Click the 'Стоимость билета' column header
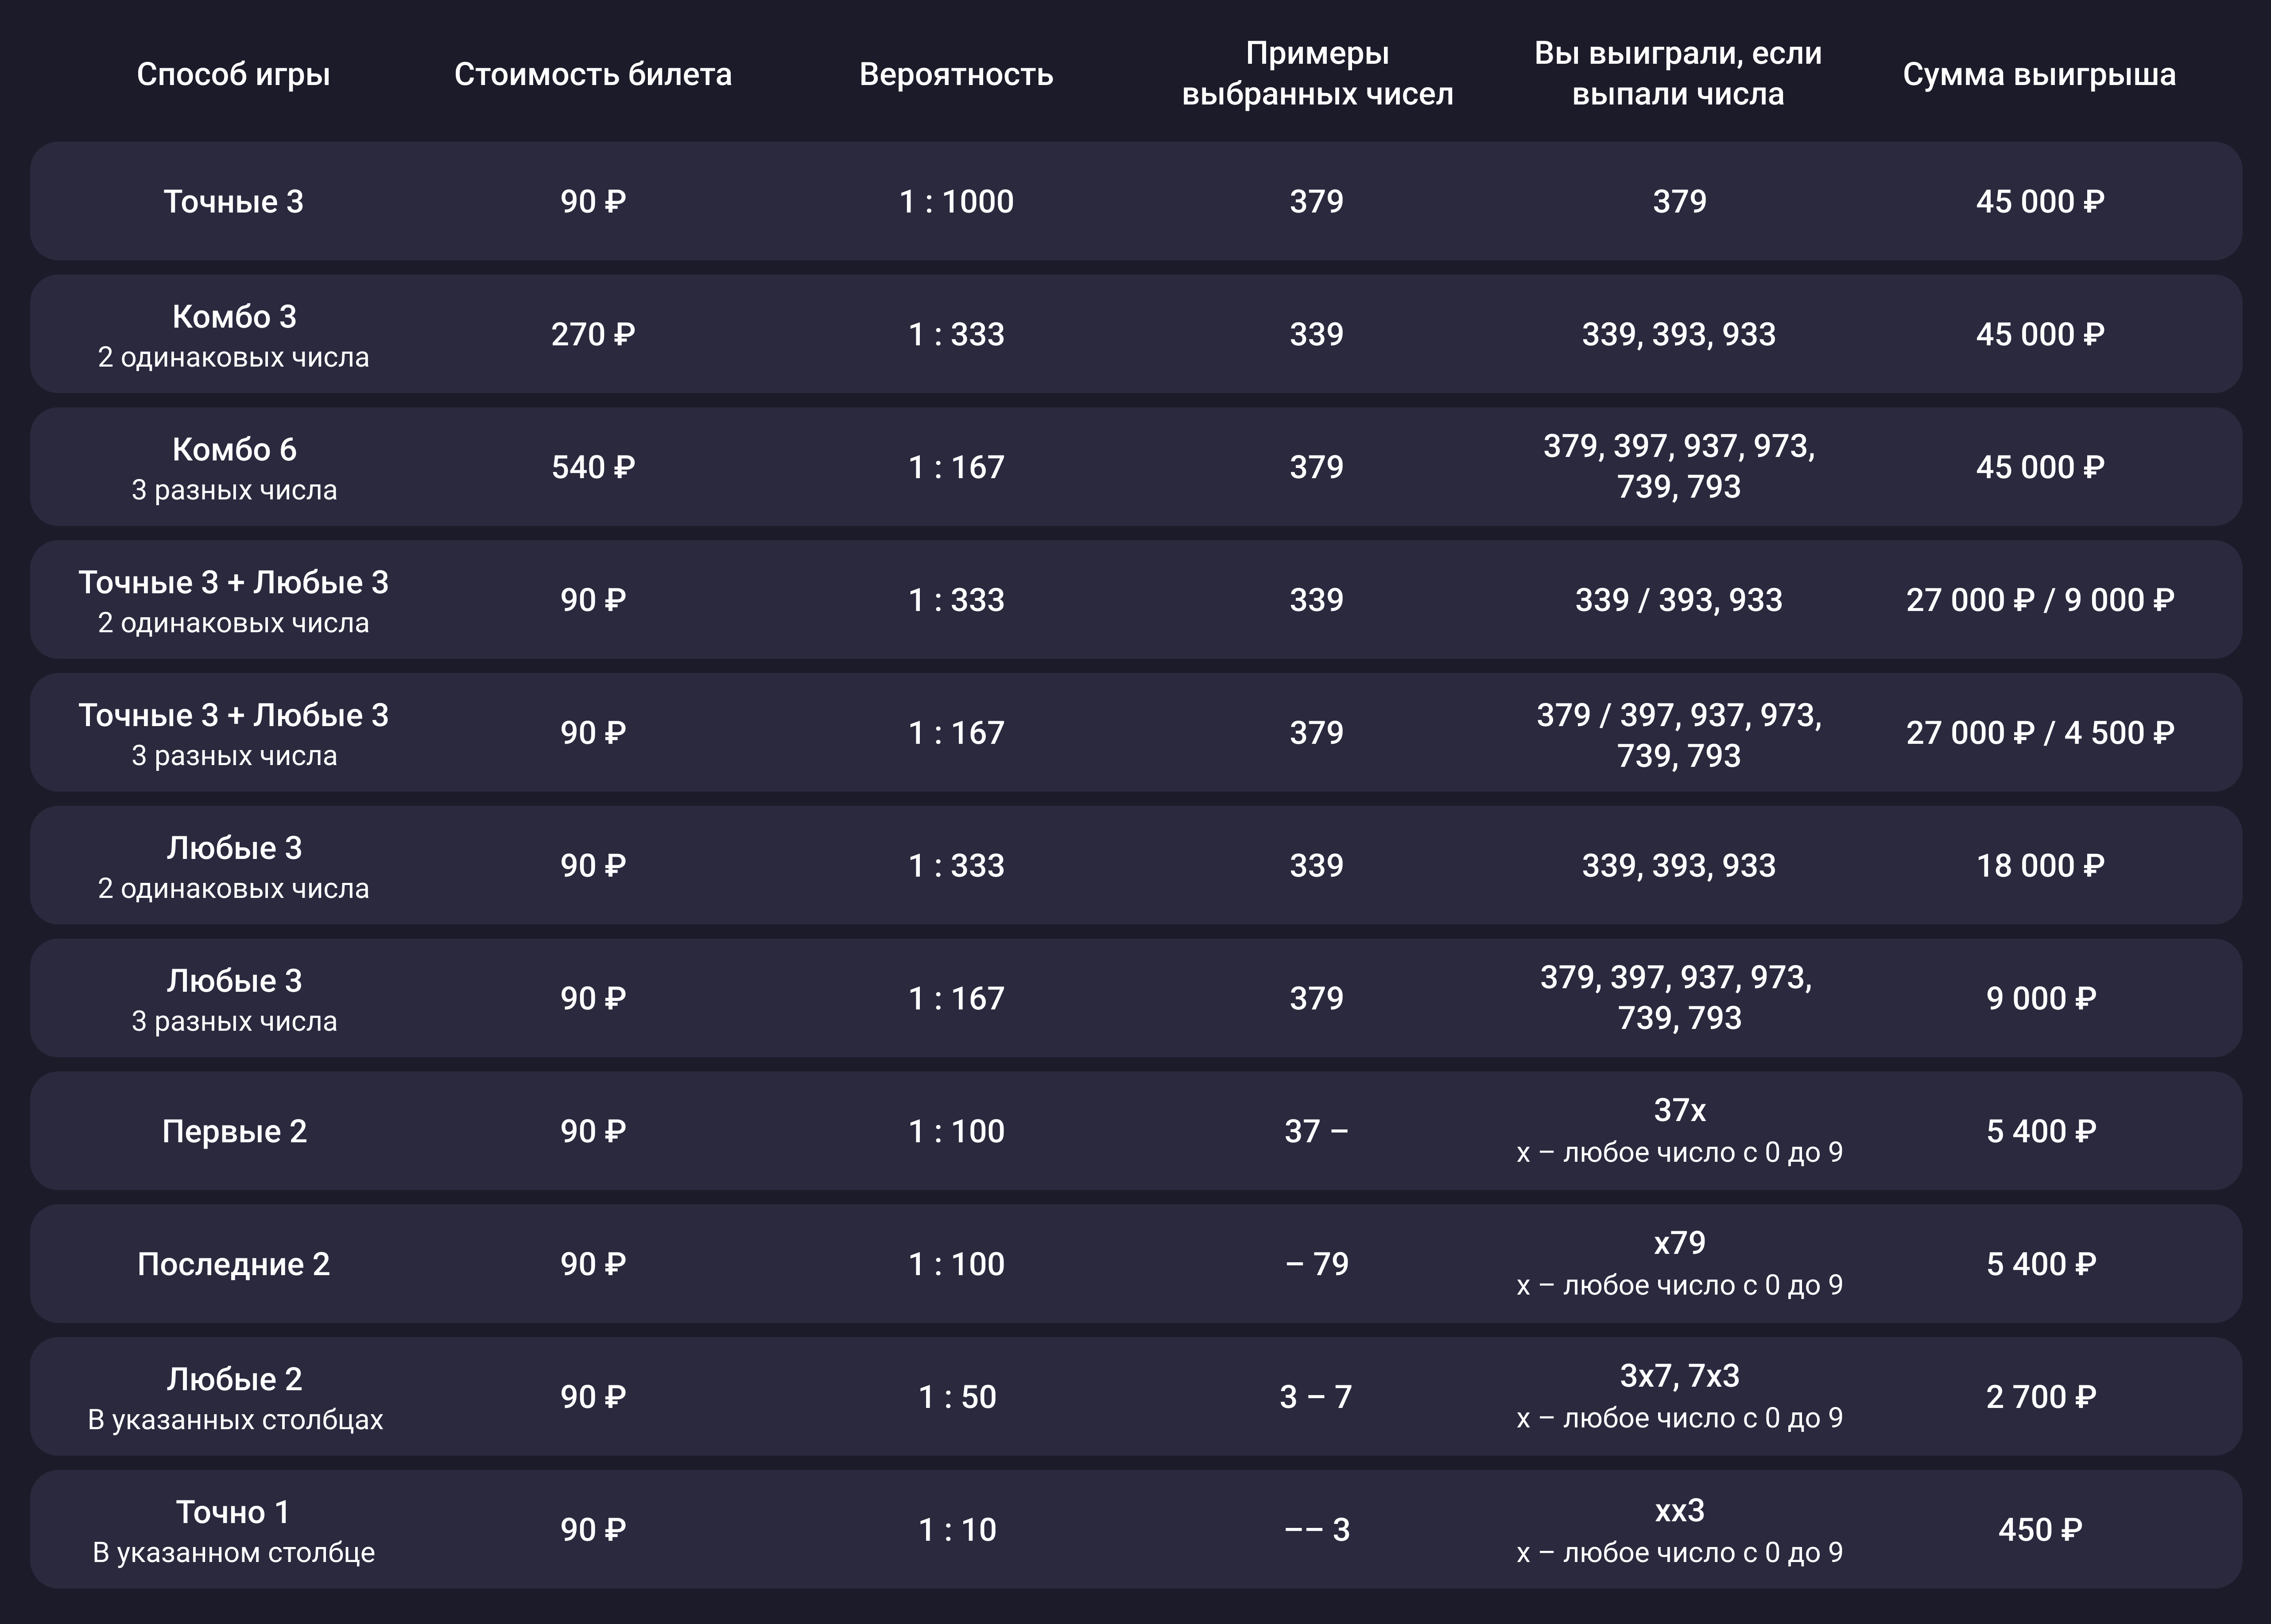 (592, 74)
